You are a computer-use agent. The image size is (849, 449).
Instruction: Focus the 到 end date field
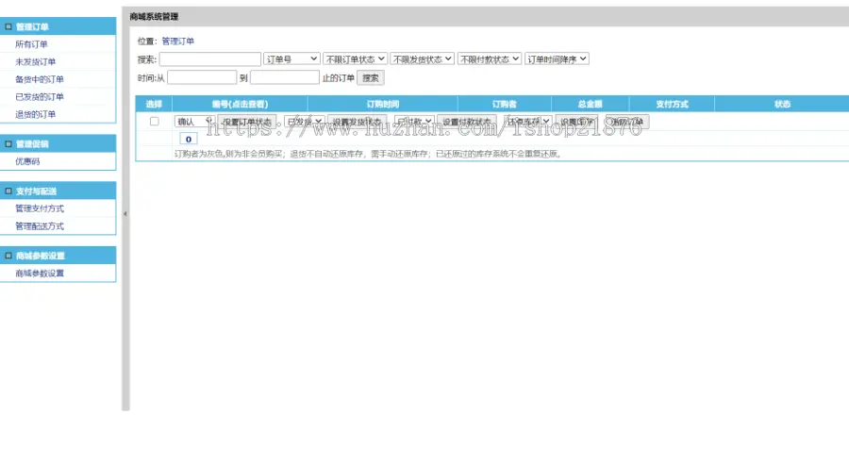285,77
